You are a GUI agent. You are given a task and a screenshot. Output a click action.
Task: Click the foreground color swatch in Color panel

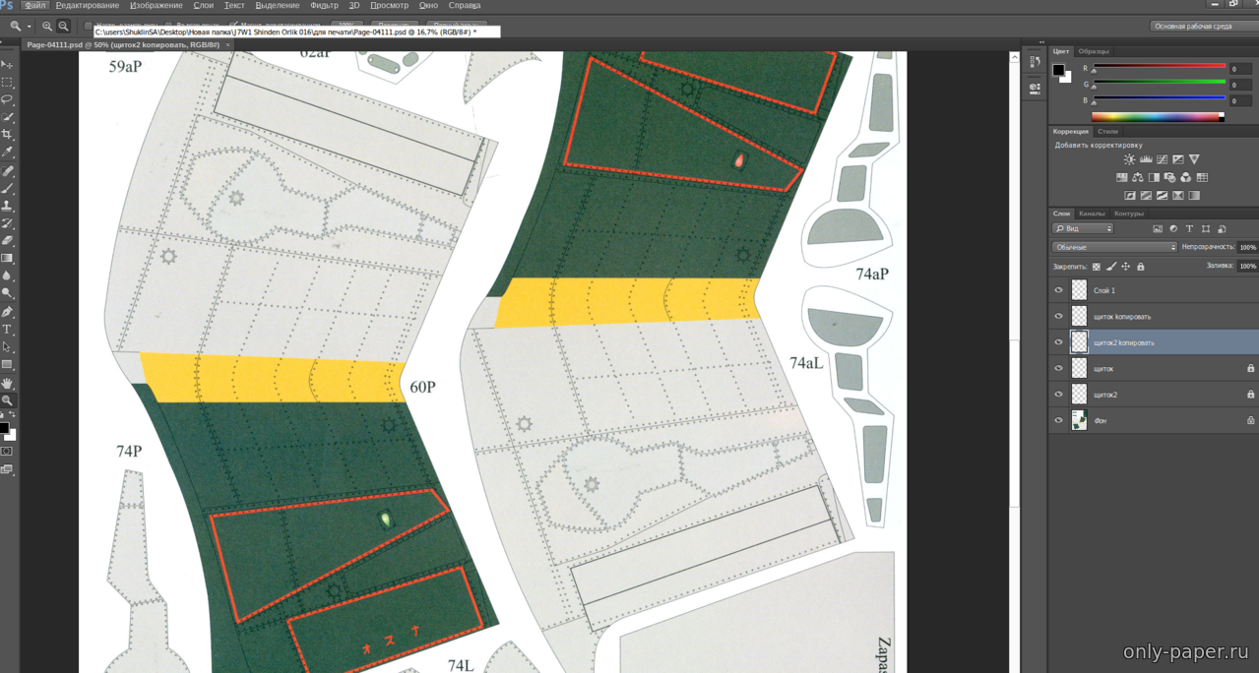pyautogui.click(x=1058, y=70)
